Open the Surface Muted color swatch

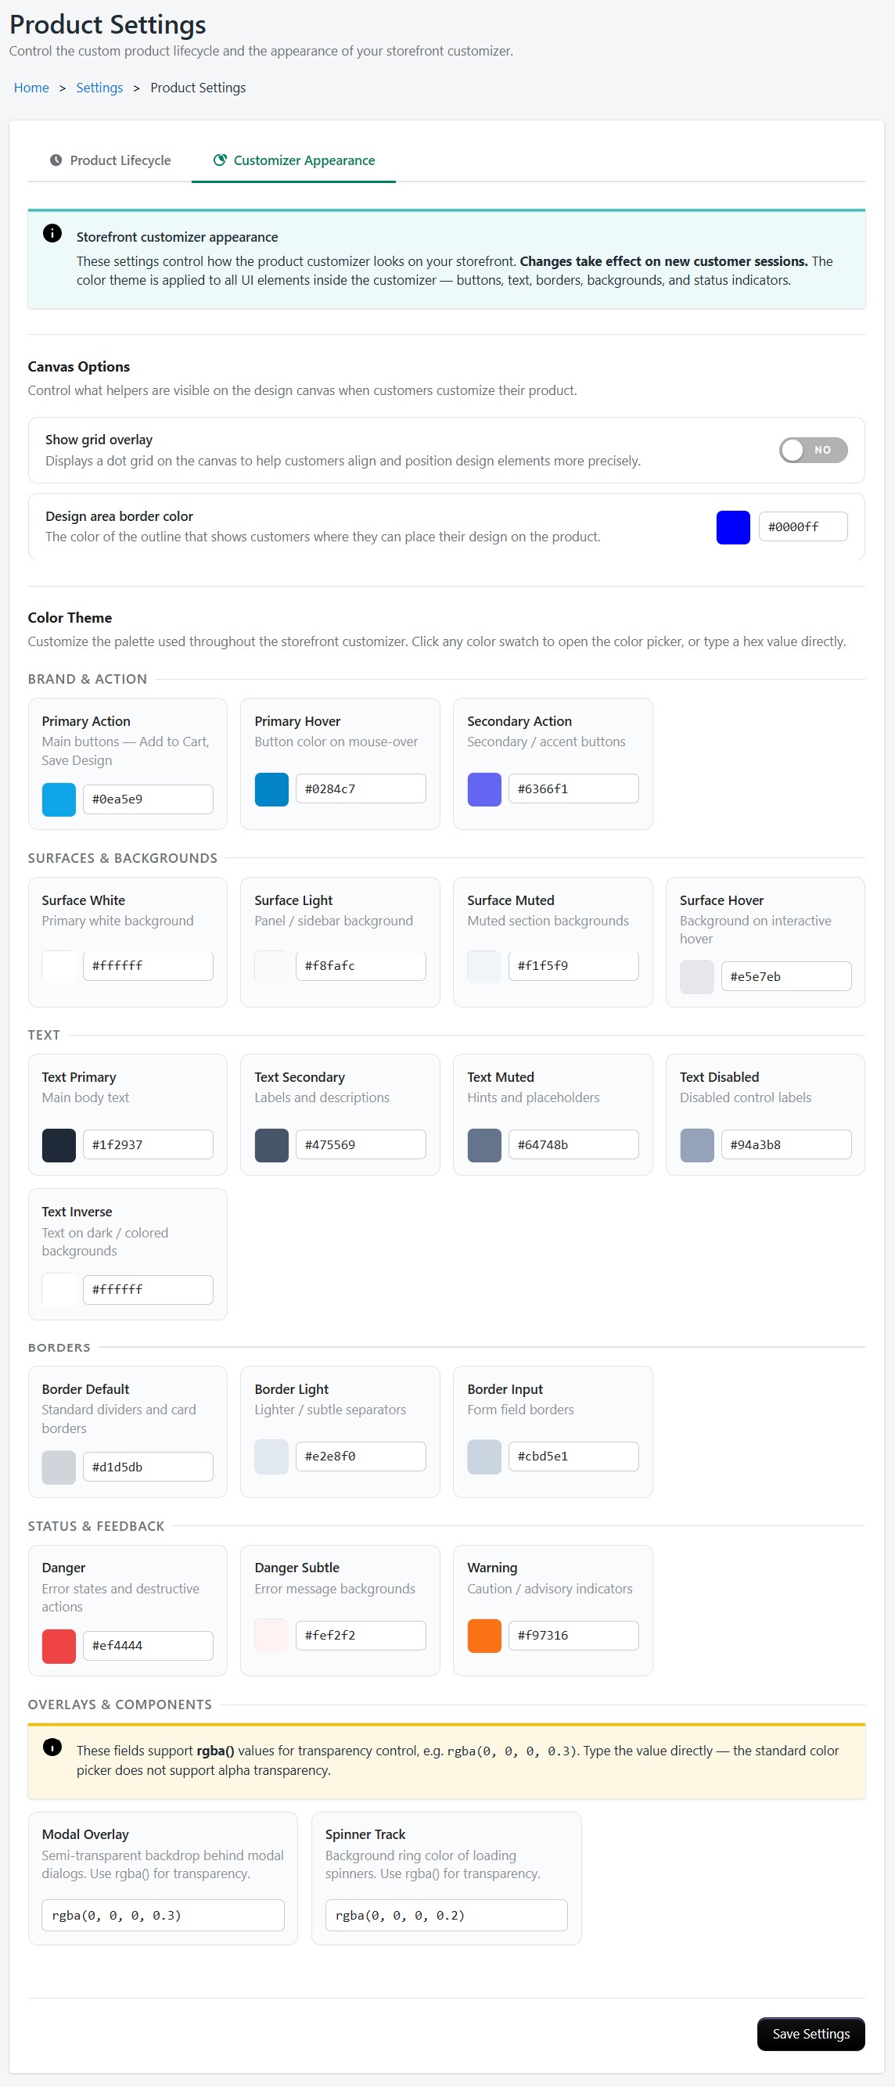[484, 966]
